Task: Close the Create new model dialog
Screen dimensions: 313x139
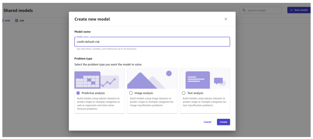Action: 226,19
